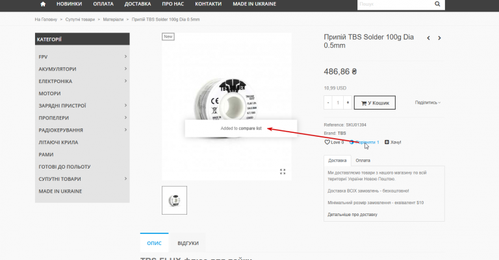
Task: Expand the РАДІОКЕРУВАННЯ category arrow
Action: [125, 130]
